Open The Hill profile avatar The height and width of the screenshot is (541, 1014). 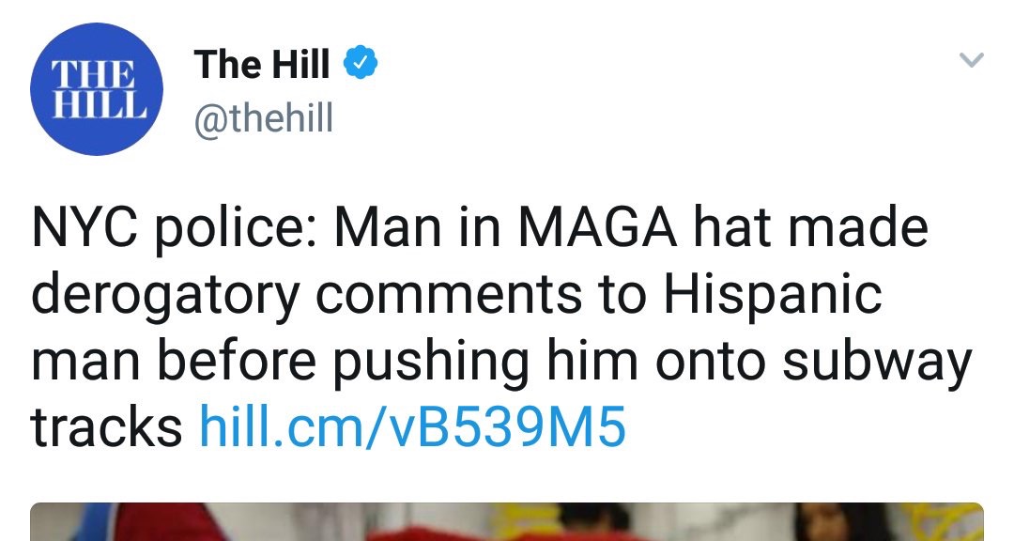pos(96,88)
